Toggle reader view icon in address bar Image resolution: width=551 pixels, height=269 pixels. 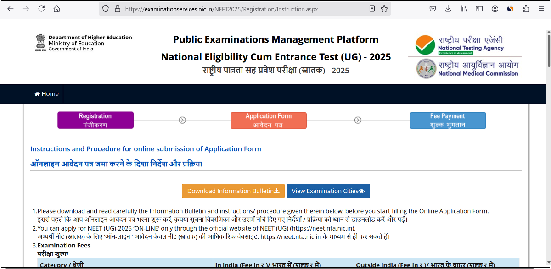372,9
